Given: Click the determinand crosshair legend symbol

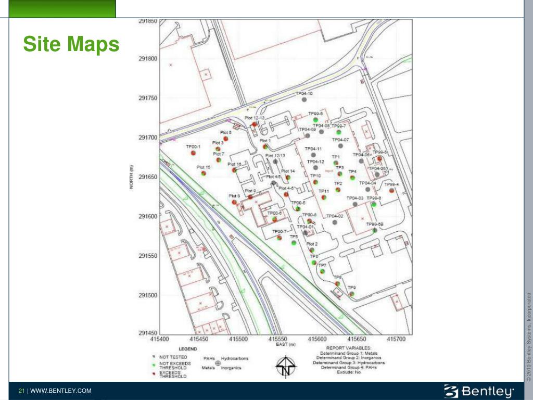Looking at the screenshot, I should click(x=218, y=363).
